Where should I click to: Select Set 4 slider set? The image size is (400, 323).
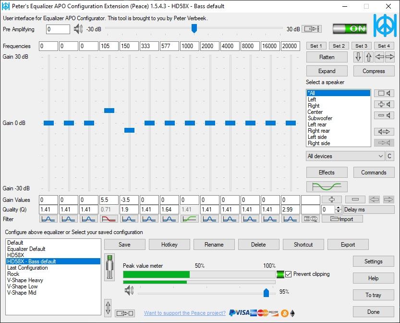pos(384,46)
